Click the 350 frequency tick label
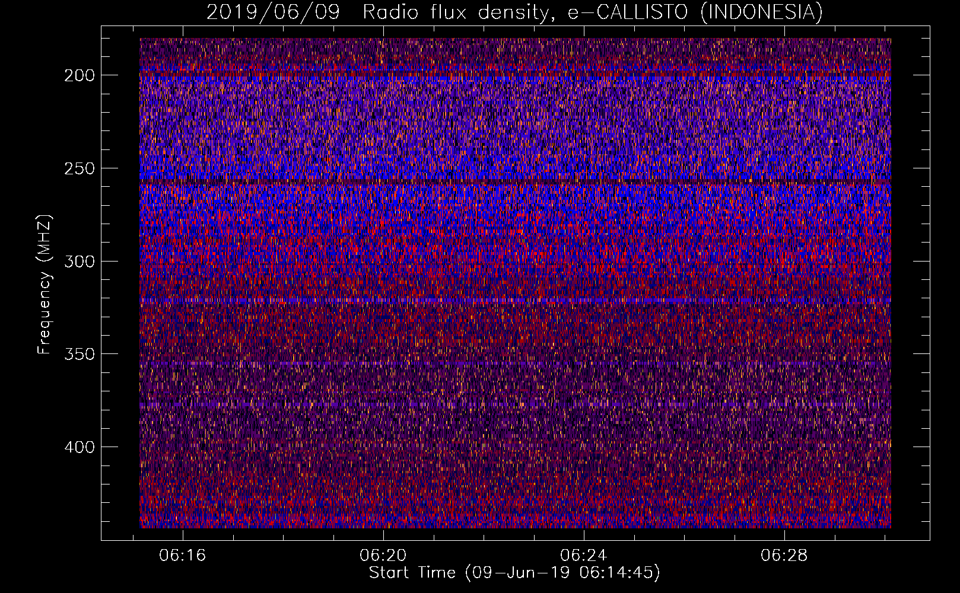Image resolution: width=960 pixels, height=593 pixels. point(79,354)
